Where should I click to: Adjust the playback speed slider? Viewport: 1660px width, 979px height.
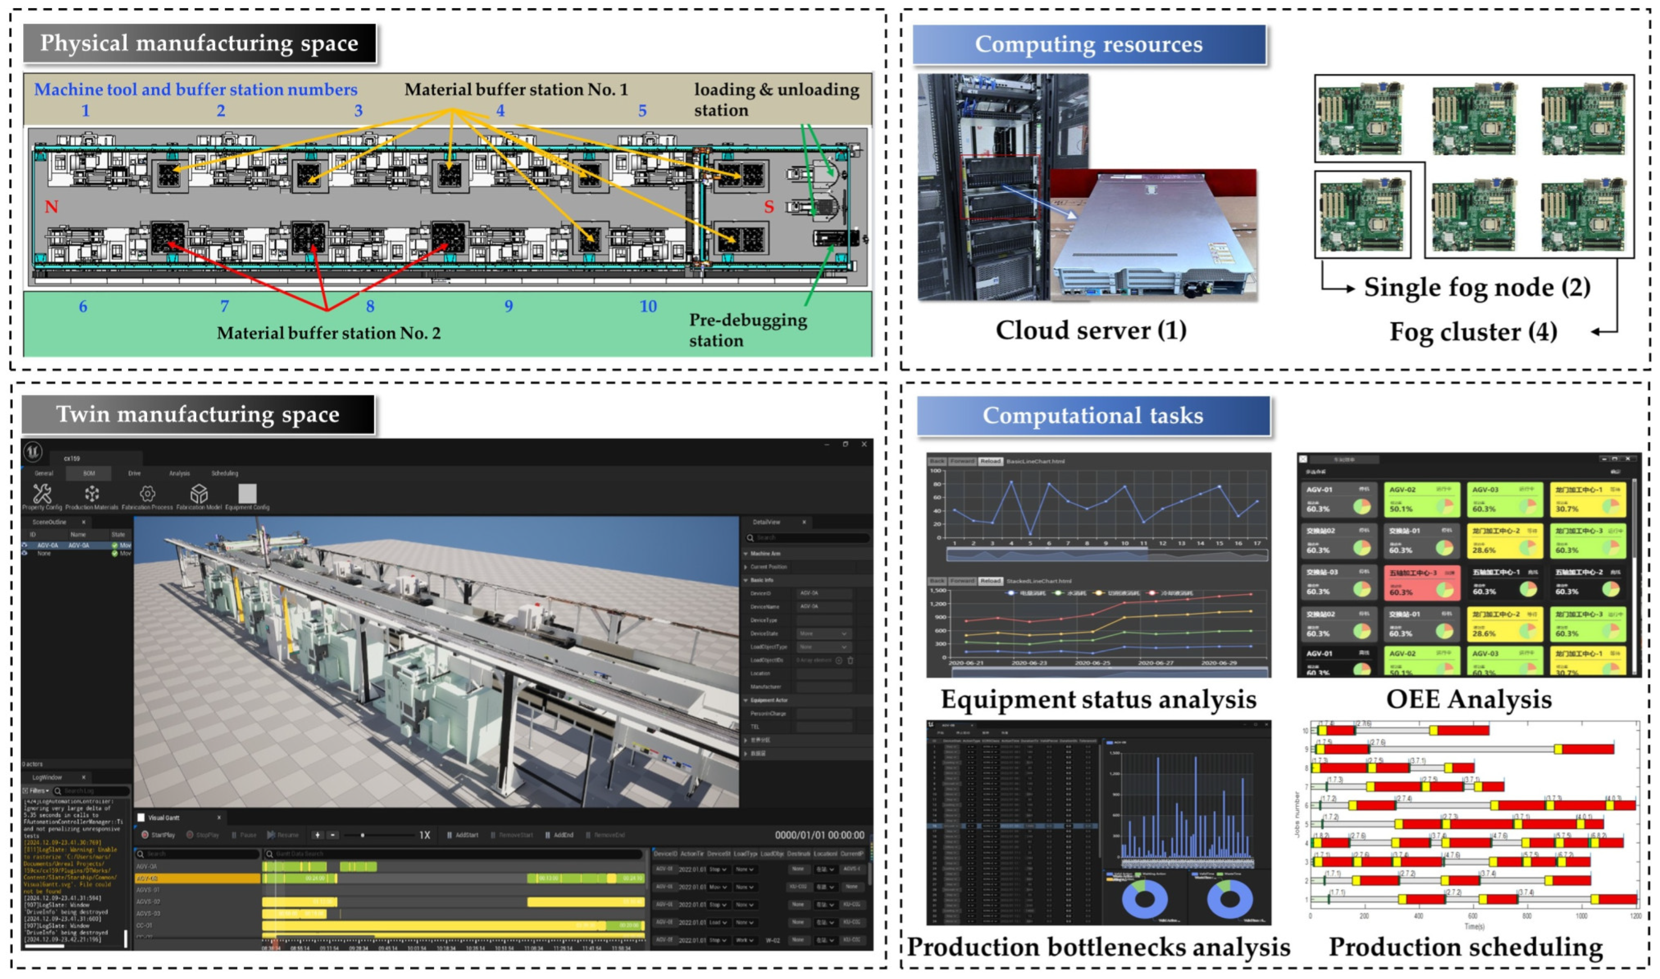coord(363,836)
